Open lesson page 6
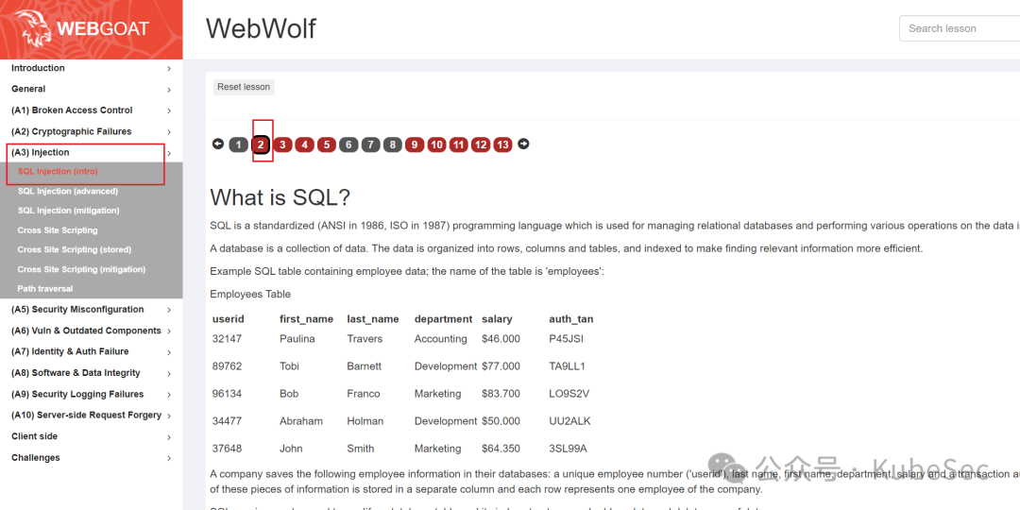Screen dimensions: 1020x510 point(348,144)
